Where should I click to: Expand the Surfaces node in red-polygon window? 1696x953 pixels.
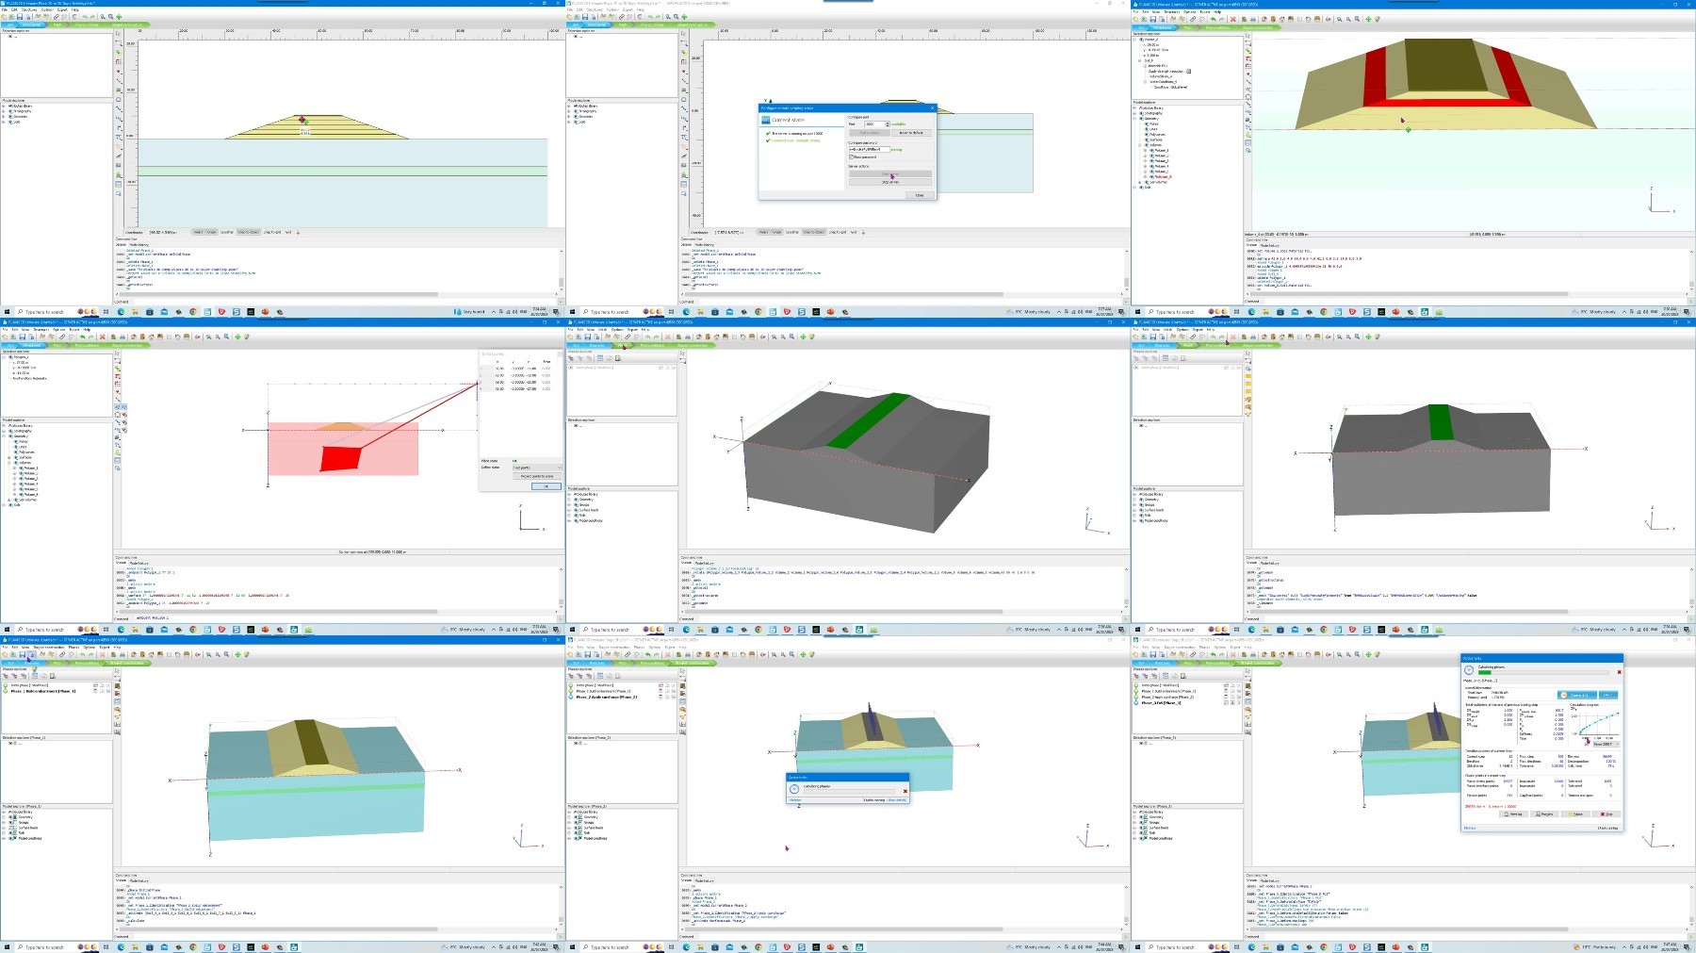pos(9,457)
